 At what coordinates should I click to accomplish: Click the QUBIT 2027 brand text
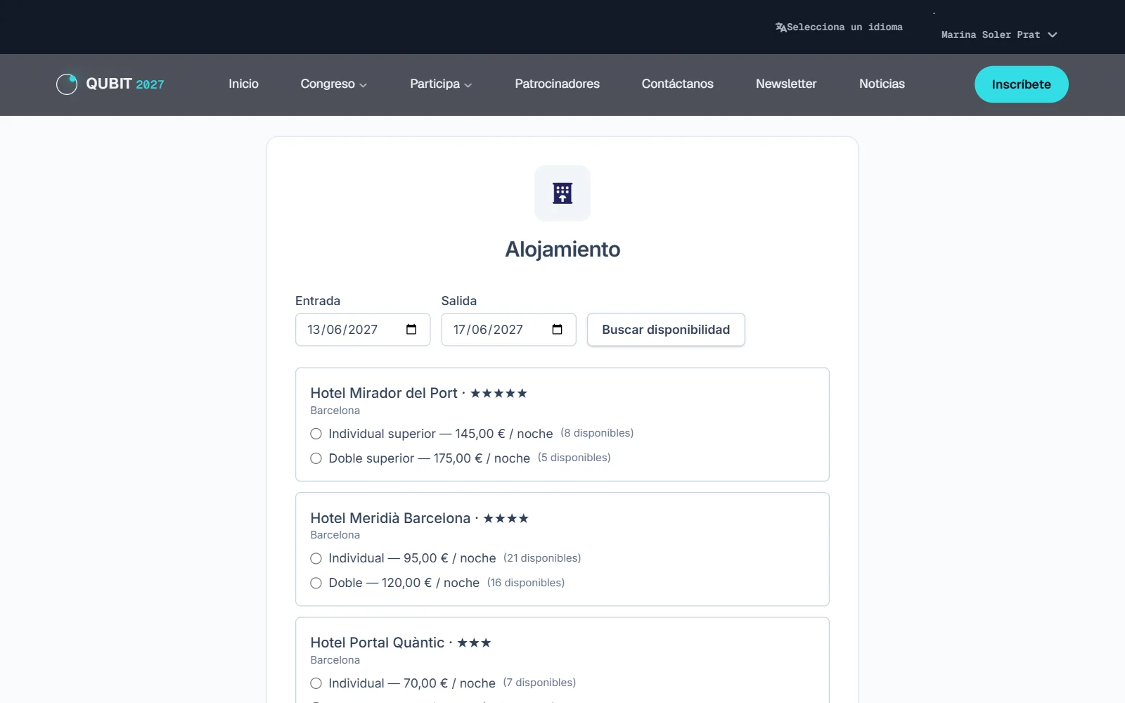tap(125, 84)
